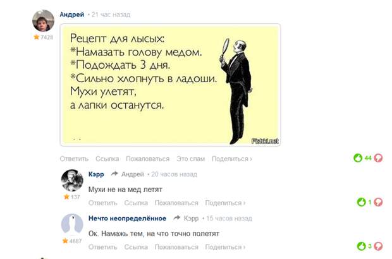Mark Андрей's comment with Это спам
Viewport: 392px width, 259px height.
(190, 159)
